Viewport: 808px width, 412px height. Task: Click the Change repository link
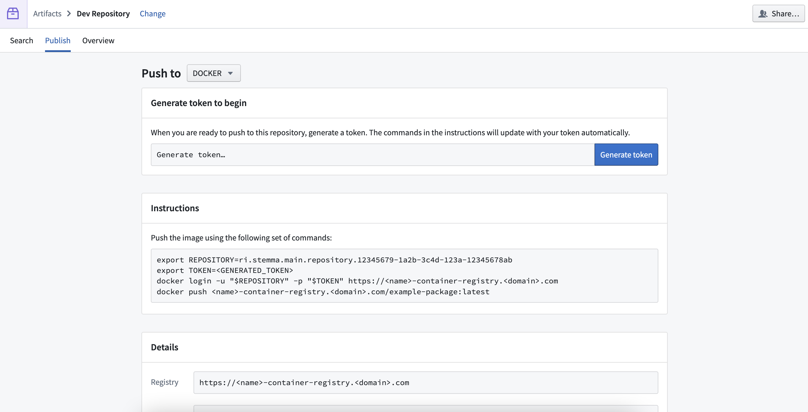[x=152, y=13]
